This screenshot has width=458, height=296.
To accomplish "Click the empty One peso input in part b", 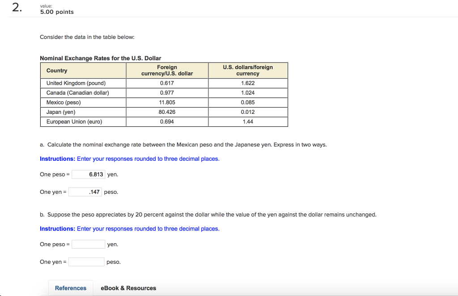I will click(88, 244).
